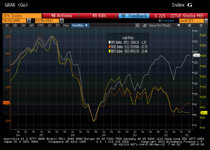
Task: Select the YTD range tab
Action: [x=41, y=25]
